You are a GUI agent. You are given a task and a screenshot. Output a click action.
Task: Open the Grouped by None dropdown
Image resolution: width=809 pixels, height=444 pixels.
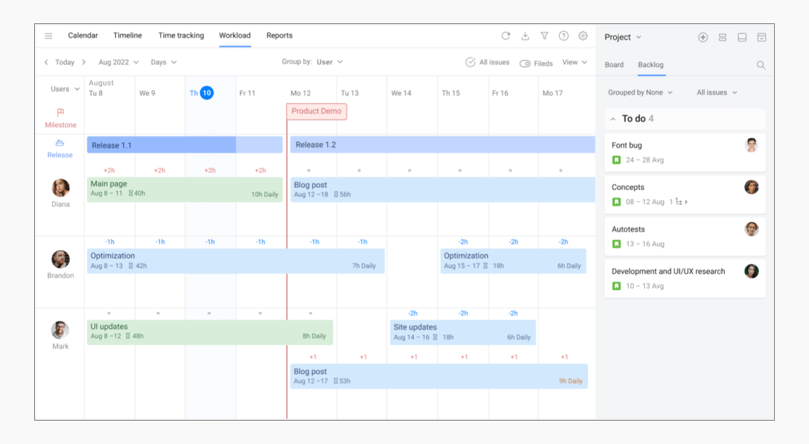640,92
